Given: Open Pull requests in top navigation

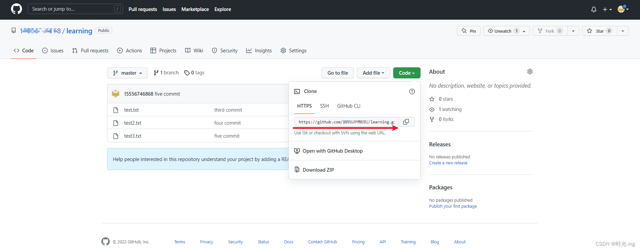Looking at the screenshot, I should (143, 9).
